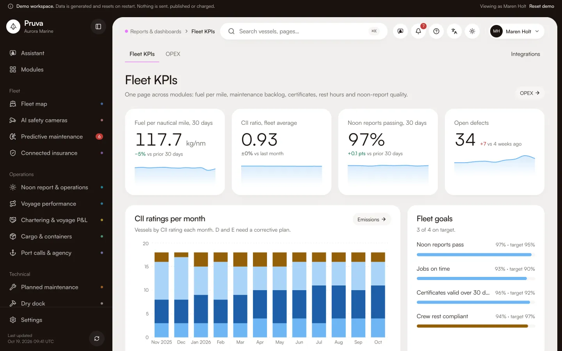The image size is (562, 351).
Task: Click the Fleet map sidebar icon
Action: [x=13, y=104]
